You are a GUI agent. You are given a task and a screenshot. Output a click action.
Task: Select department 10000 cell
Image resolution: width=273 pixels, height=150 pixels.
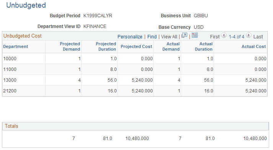[x=10, y=59]
